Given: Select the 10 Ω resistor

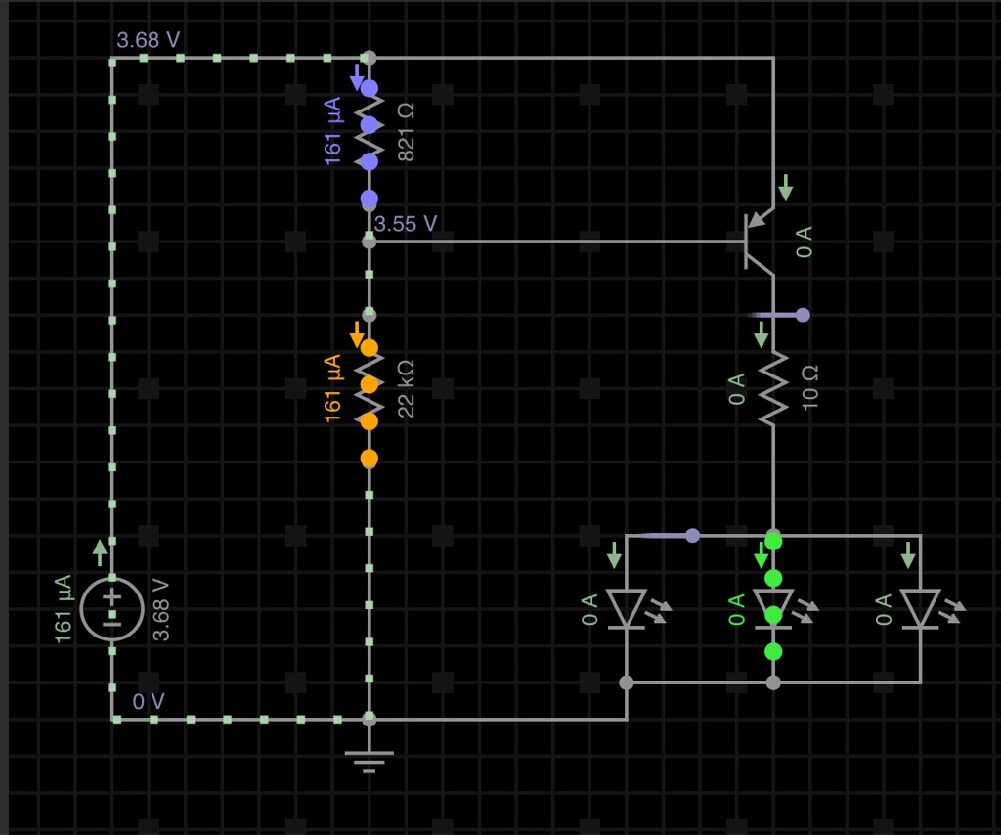Looking at the screenshot, I should coord(772,388).
